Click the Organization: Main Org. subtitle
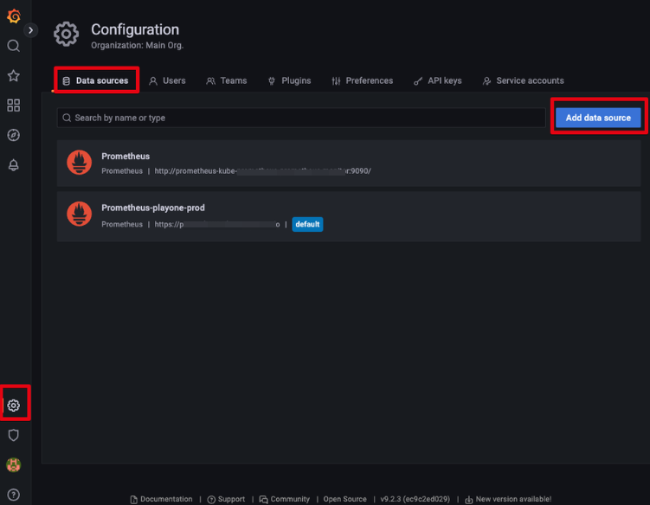Screen dimensions: 650x505 pyautogui.click(x=138, y=45)
